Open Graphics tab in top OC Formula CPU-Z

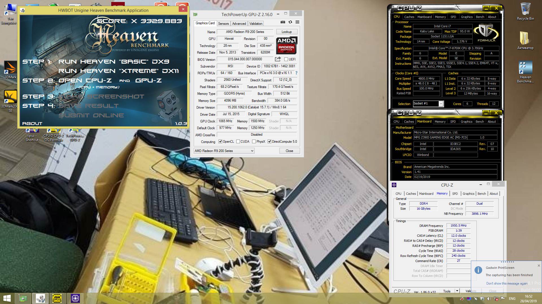tap(467, 17)
